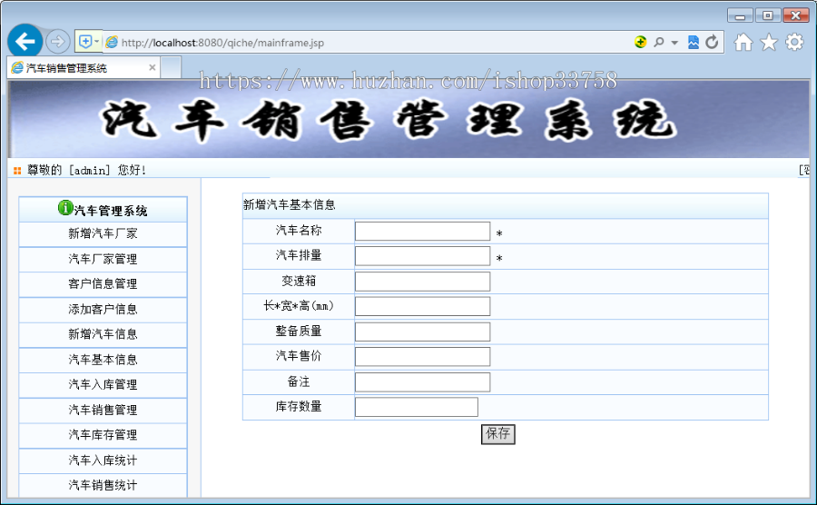Open browser Tools gear icon
The width and height of the screenshot is (817, 505).
click(x=794, y=42)
